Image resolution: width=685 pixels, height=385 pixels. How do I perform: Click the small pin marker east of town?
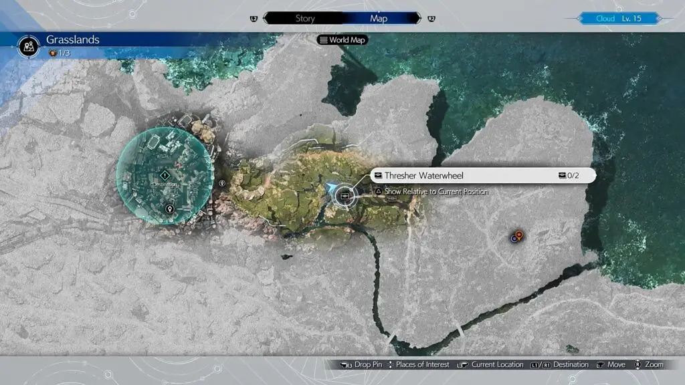[x=222, y=183]
